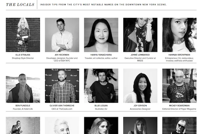
Task: Click the Jenné Lombardo name
Action: 140,55
